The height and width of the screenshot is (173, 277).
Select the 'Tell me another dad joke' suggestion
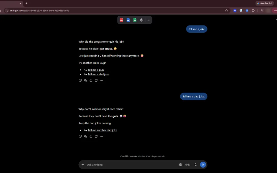102,130
